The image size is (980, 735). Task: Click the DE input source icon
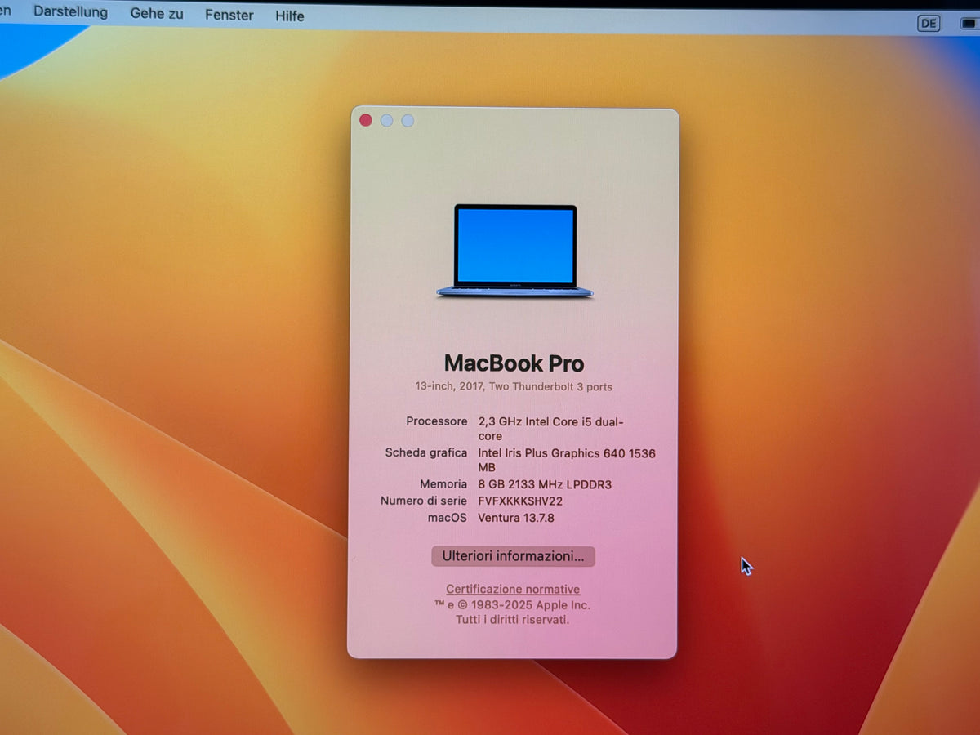pos(929,23)
